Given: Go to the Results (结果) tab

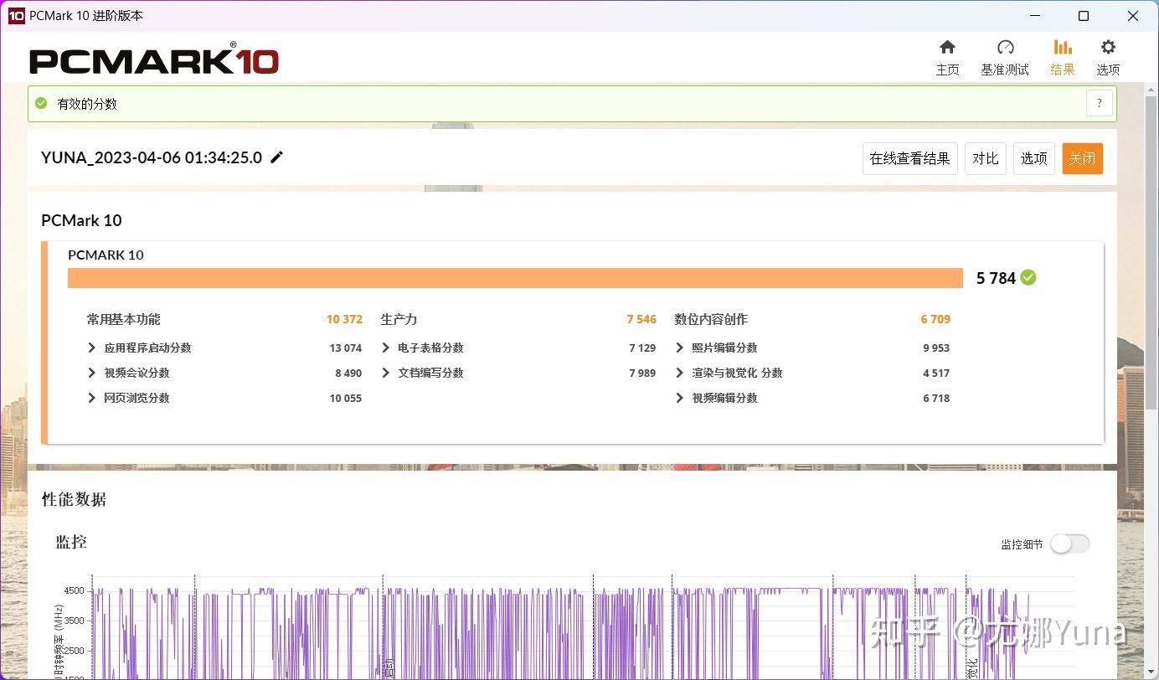Looking at the screenshot, I should click(x=1063, y=58).
